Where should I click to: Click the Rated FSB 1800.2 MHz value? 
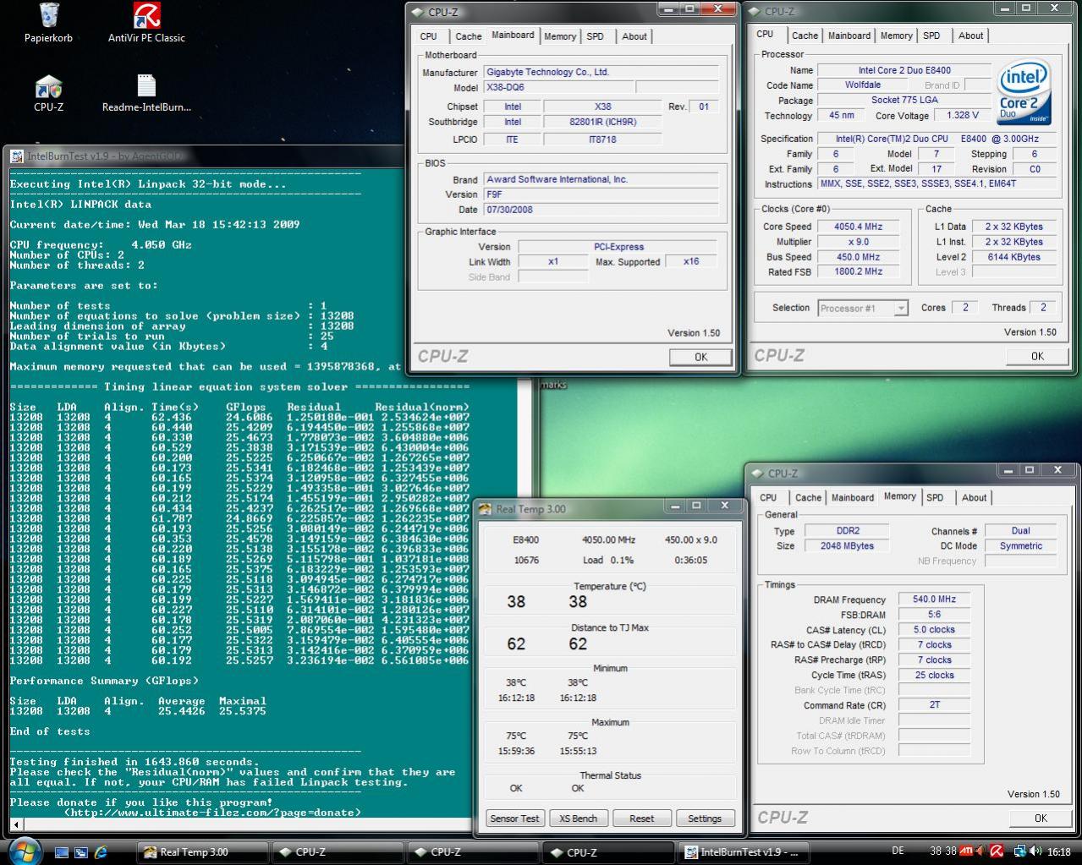point(859,272)
